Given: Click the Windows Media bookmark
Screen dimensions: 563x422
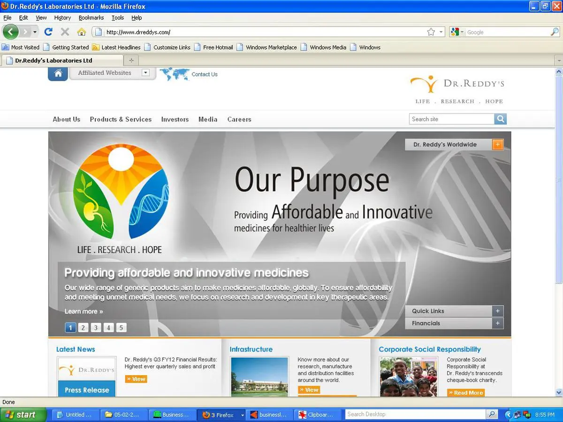Looking at the screenshot, I should coord(324,47).
